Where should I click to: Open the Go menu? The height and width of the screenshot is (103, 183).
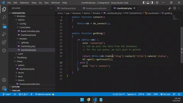click(40, 3)
